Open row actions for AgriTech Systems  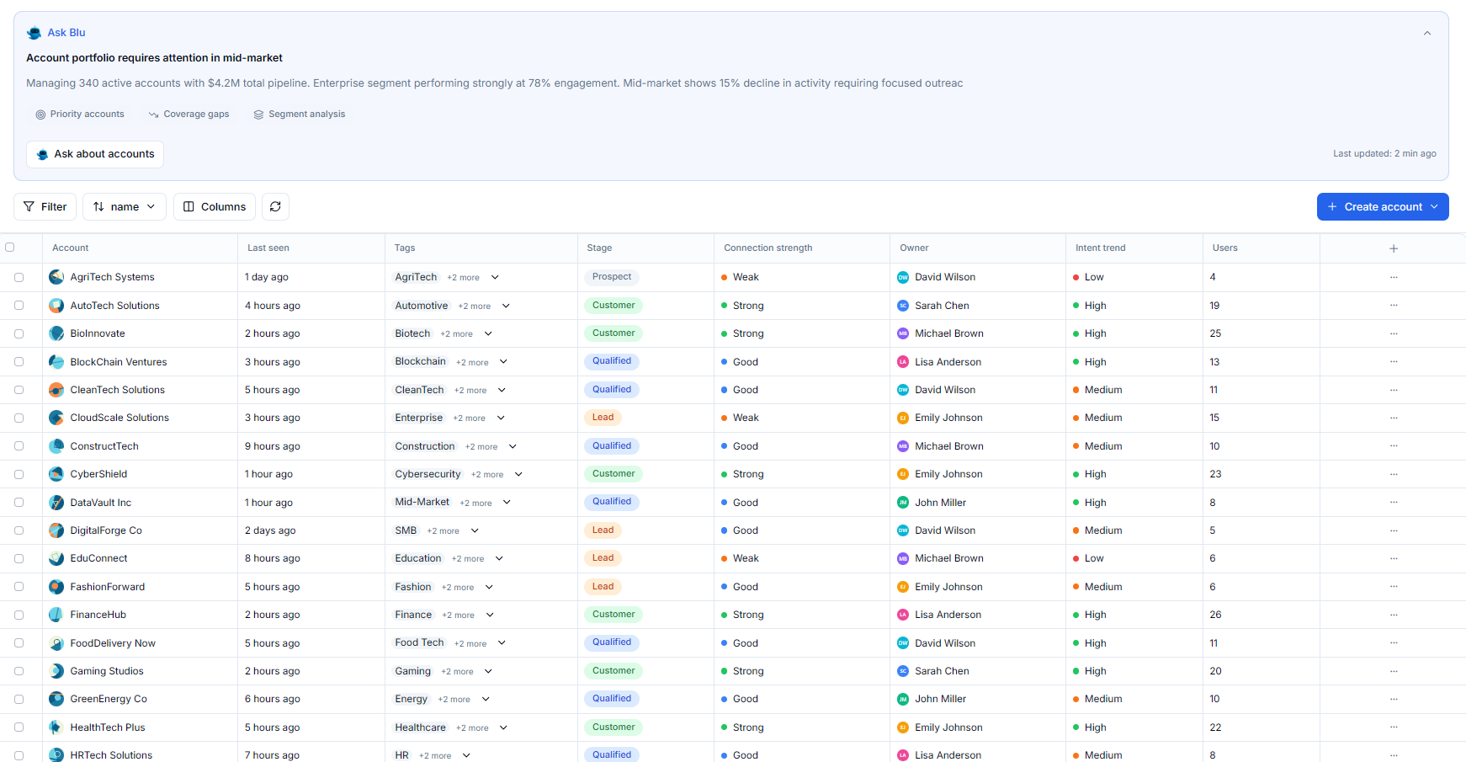point(1394,276)
